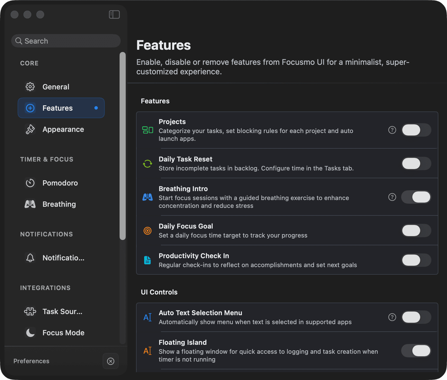The width and height of the screenshot is (447, 380).
Task: Click the Auto Text Selection Menu title
Action: 200,313
